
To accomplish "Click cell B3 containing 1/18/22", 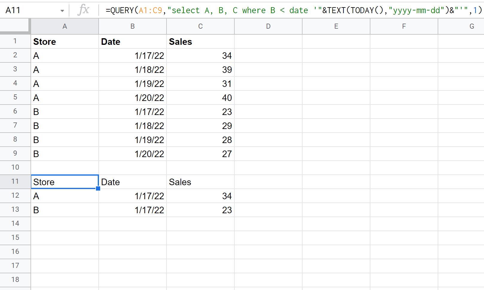I will [132, 70].
